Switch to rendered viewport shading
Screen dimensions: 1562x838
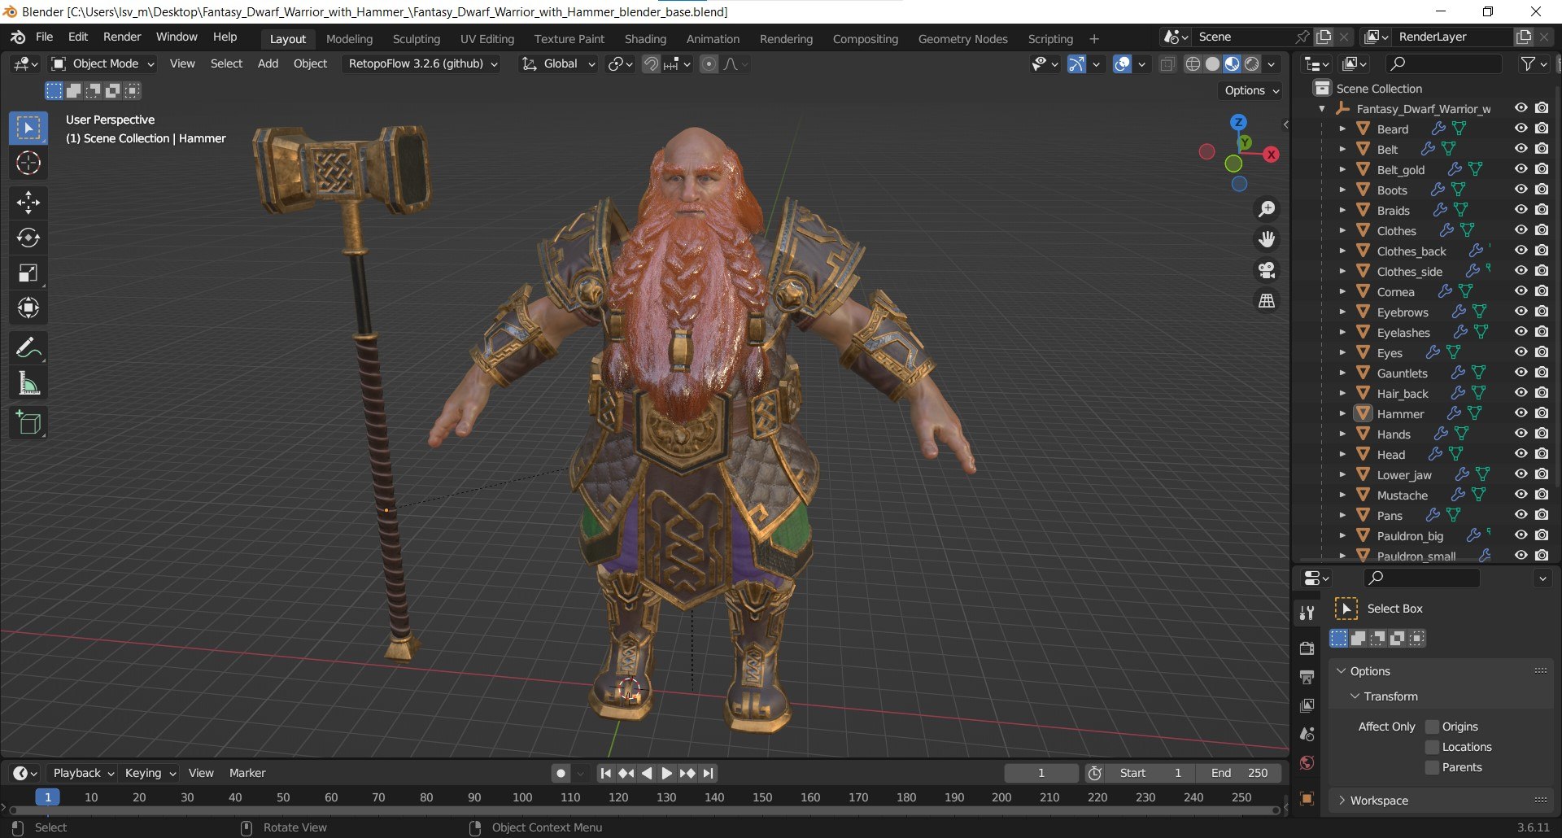tap(1252, 64)
